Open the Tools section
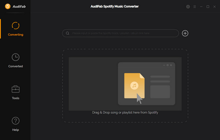The height and width of the screenshot is (140, 220). [x=15, y=93]
